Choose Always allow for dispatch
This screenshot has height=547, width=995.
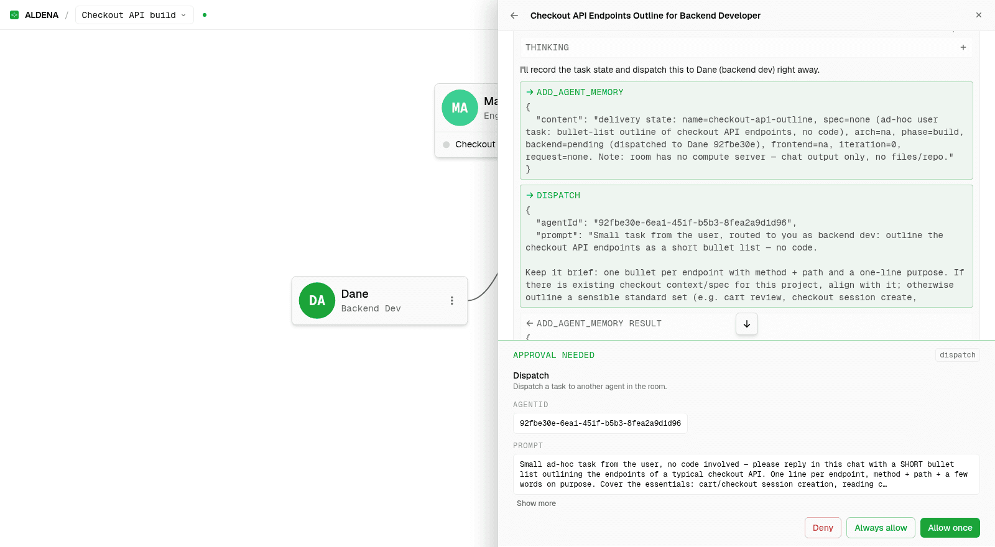[x=881, y=528]
